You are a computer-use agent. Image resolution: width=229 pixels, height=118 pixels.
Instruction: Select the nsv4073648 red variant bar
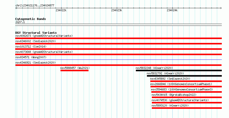click(118, 54)
